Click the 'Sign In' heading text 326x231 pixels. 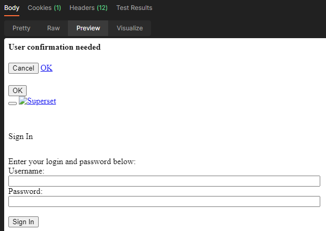point(20,136)
